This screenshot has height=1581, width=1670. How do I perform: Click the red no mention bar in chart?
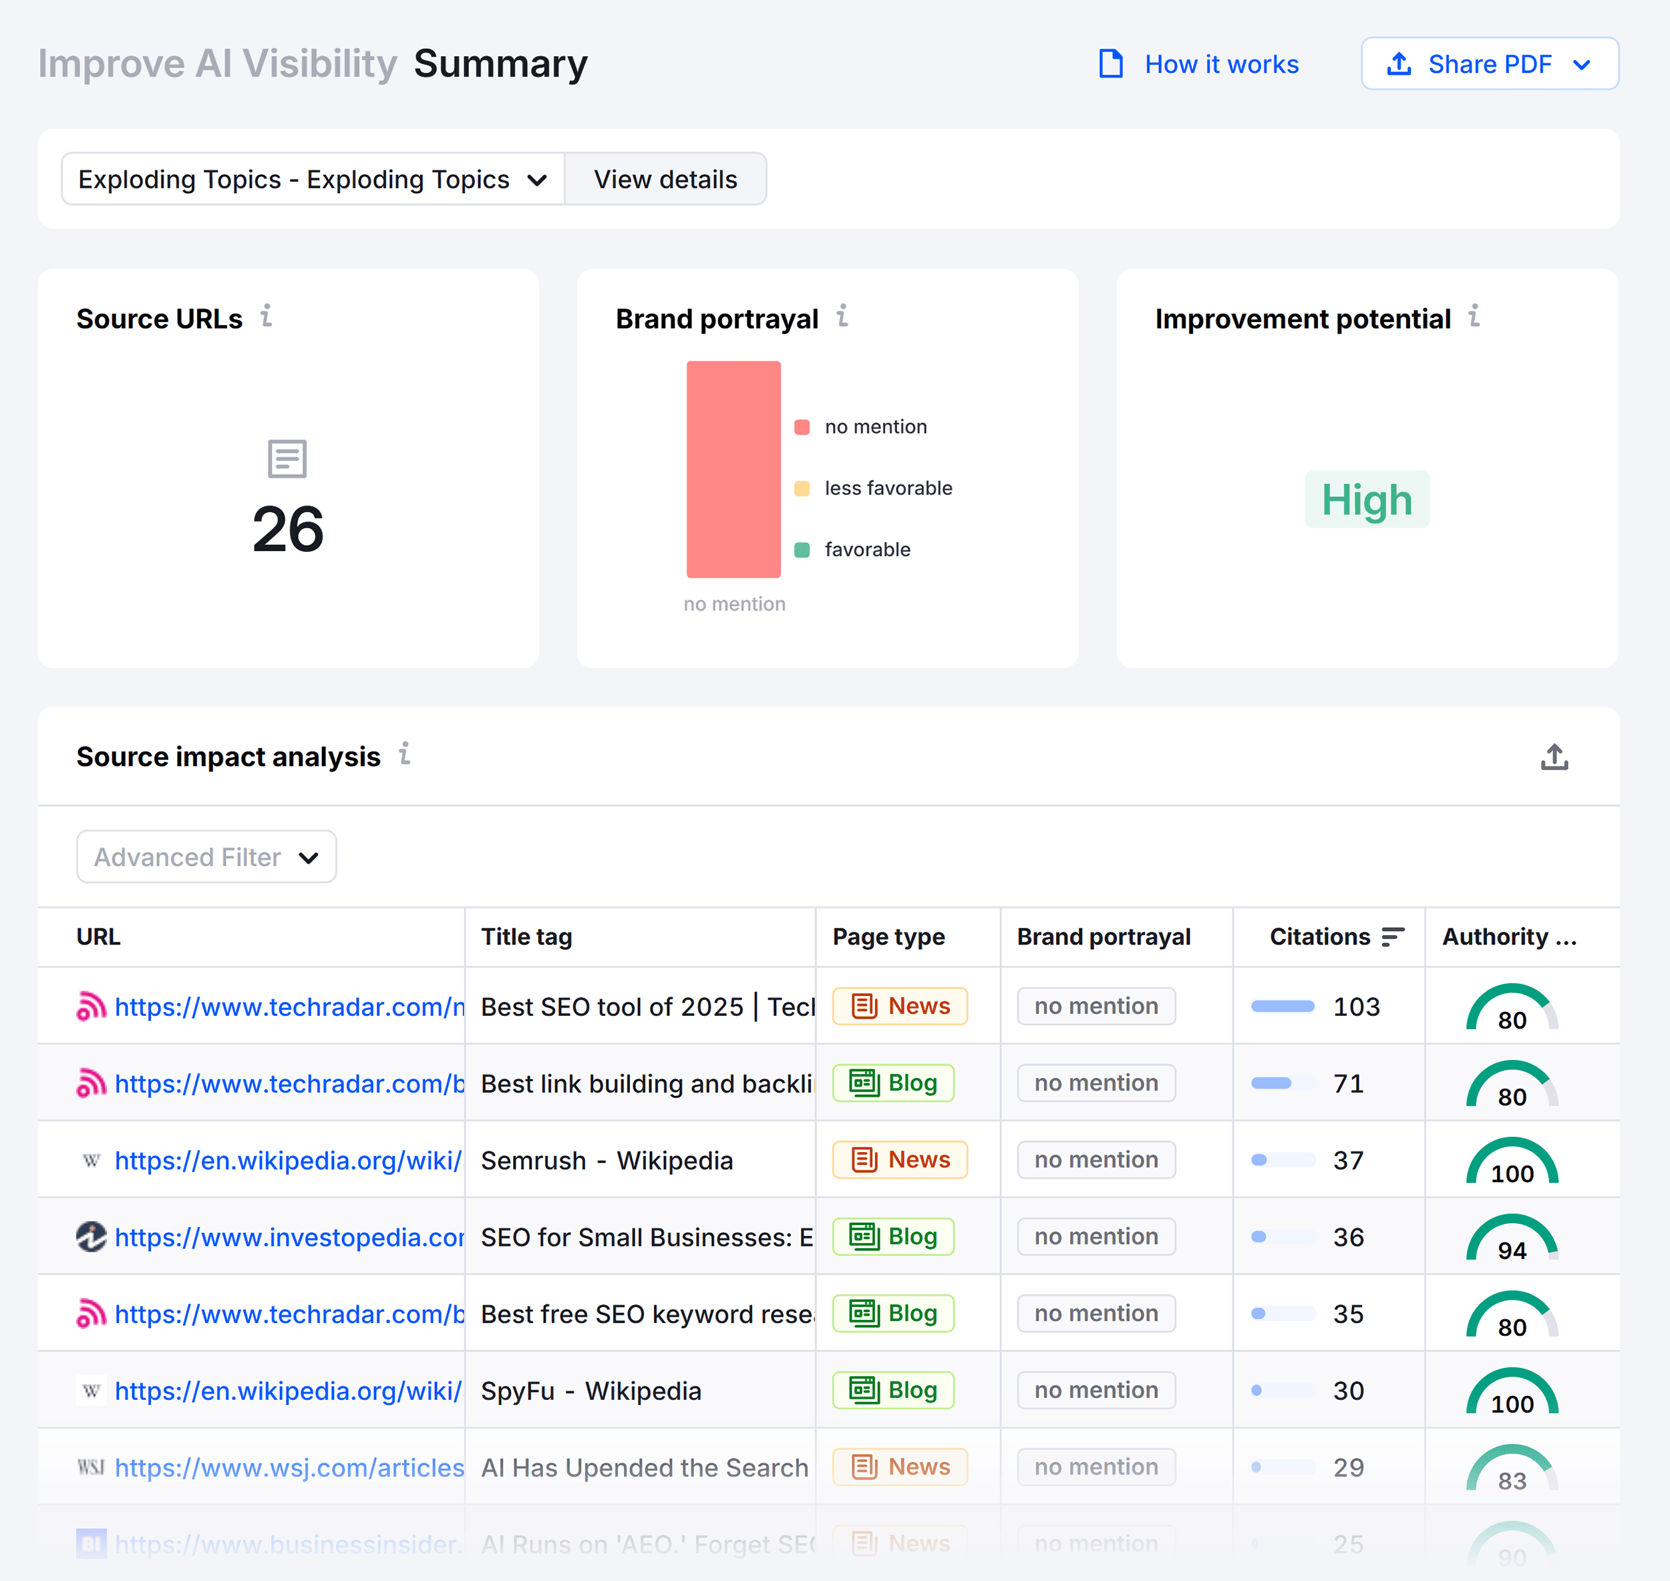click(733, 470)
